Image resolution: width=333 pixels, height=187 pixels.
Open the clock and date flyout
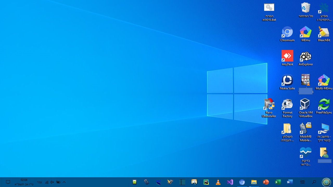point(24,182)
